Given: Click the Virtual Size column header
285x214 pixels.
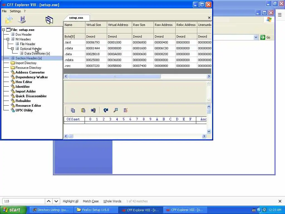Looking at the screenshot, I should (96, 25).
